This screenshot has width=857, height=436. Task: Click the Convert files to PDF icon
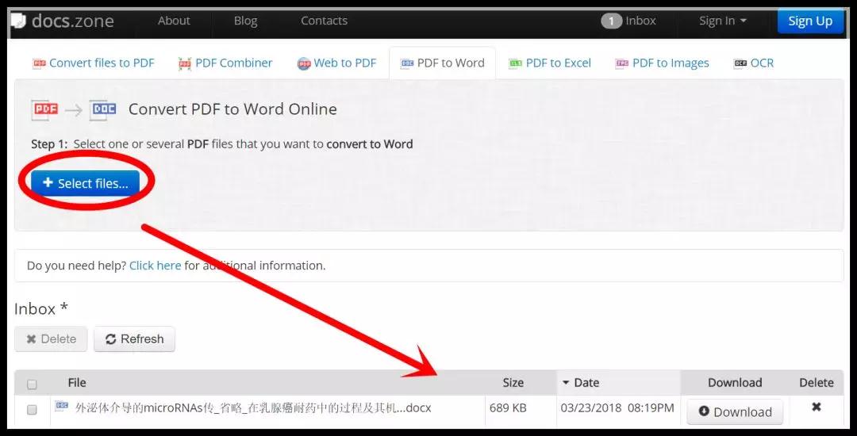[x=39, y=63]
